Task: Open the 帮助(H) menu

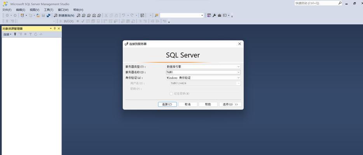Action: coord(78,10)
